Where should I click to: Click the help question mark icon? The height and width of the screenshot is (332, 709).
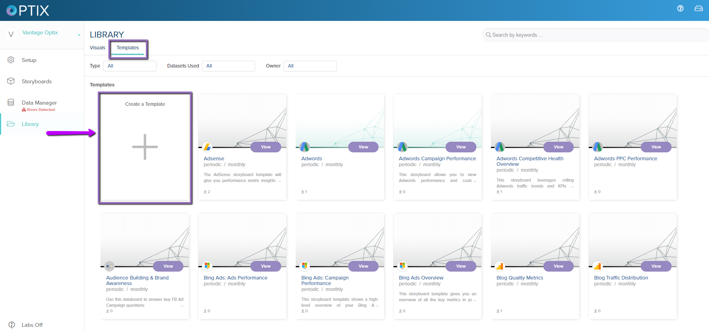(x=680, y=9)
